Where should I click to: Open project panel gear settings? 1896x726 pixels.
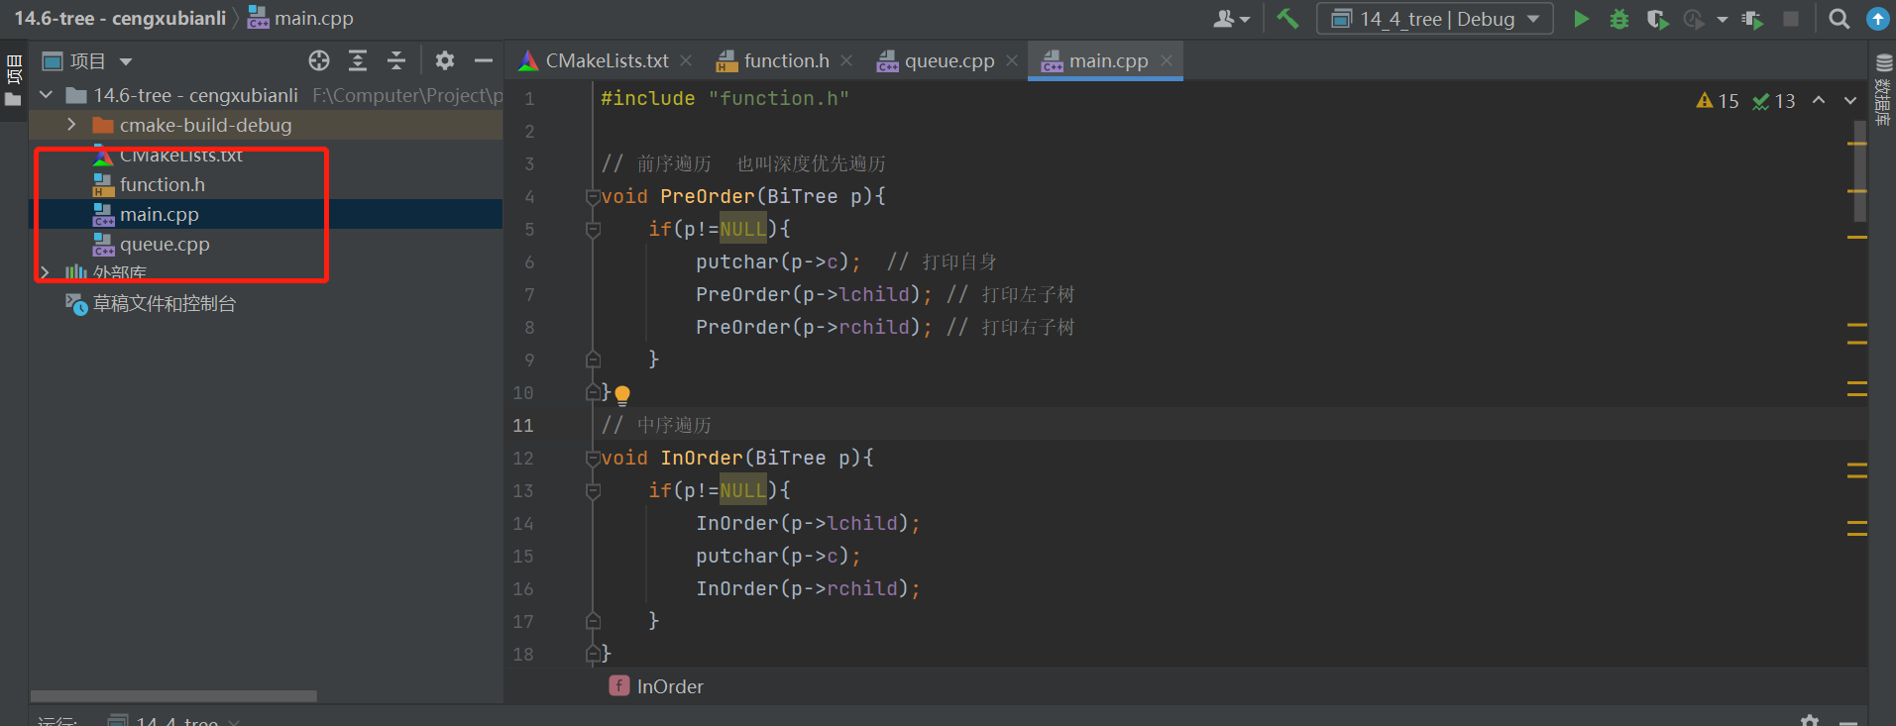[445, 60]
